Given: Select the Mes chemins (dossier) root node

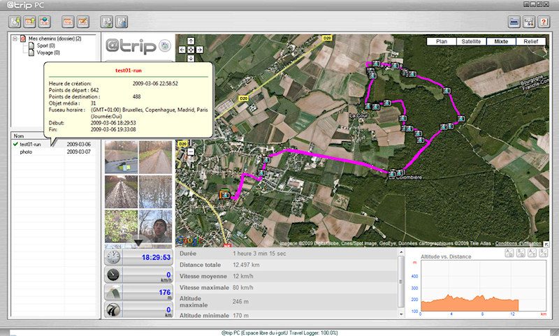Looking at the screenshot, I should [55, 38].
